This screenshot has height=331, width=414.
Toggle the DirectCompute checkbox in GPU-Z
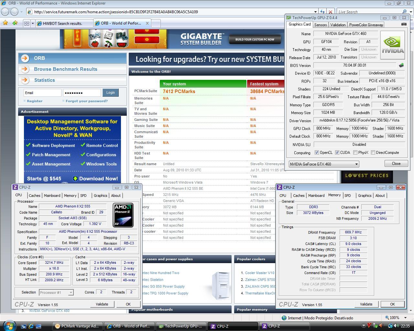(373, 153)
